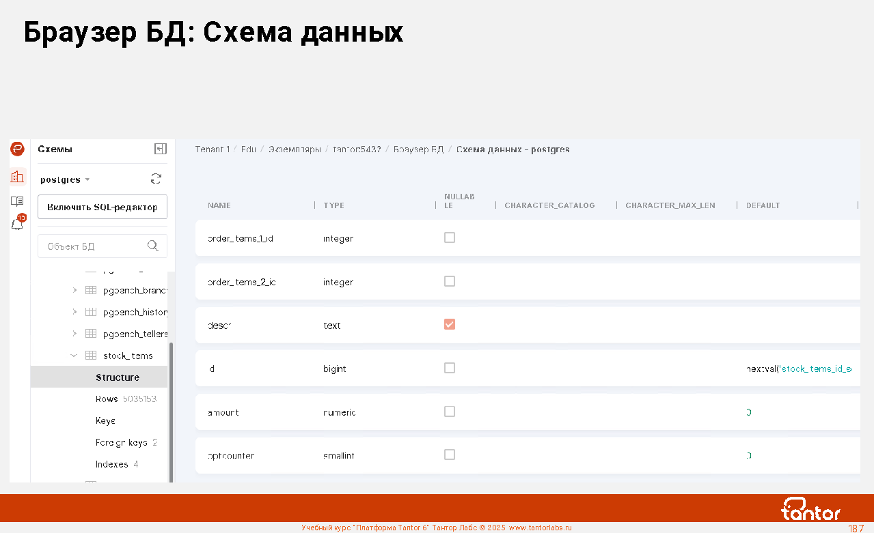Toggle nullable checkbox for descr column
The height and width of the screenshot is (533, 874).
click(x=449, y=324)
